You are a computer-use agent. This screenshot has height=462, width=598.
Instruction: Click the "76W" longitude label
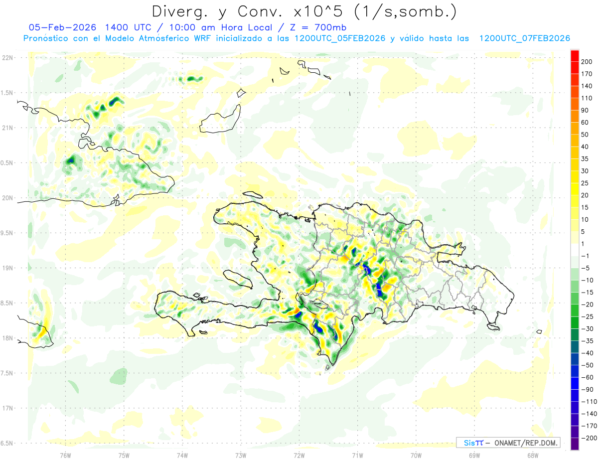click(65, 455)
